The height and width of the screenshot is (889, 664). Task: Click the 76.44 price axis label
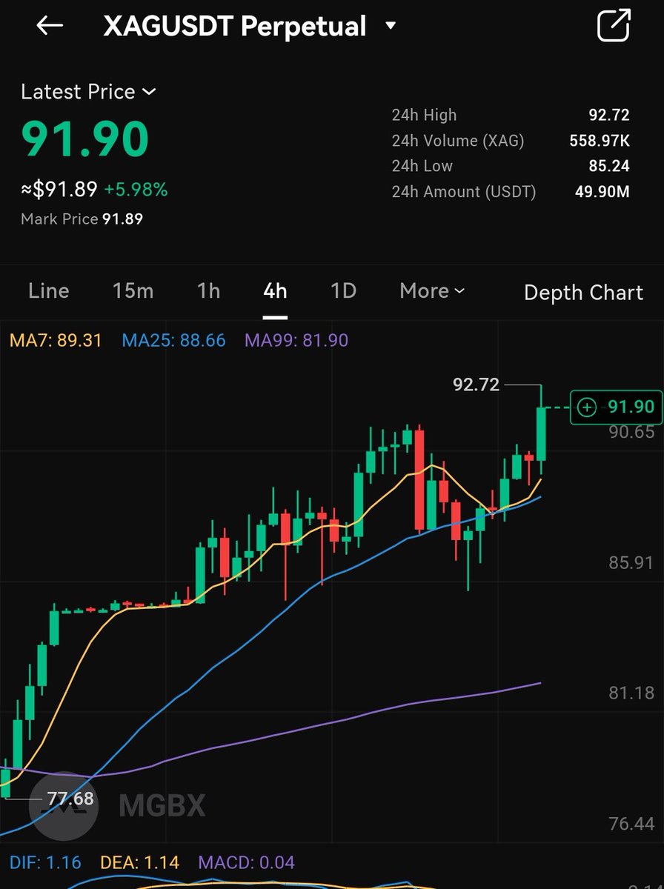(631, 824)
